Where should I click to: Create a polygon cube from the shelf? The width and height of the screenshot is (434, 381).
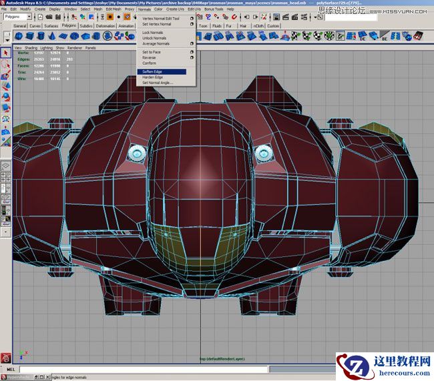pyautogui.click(x=31, y=36)
